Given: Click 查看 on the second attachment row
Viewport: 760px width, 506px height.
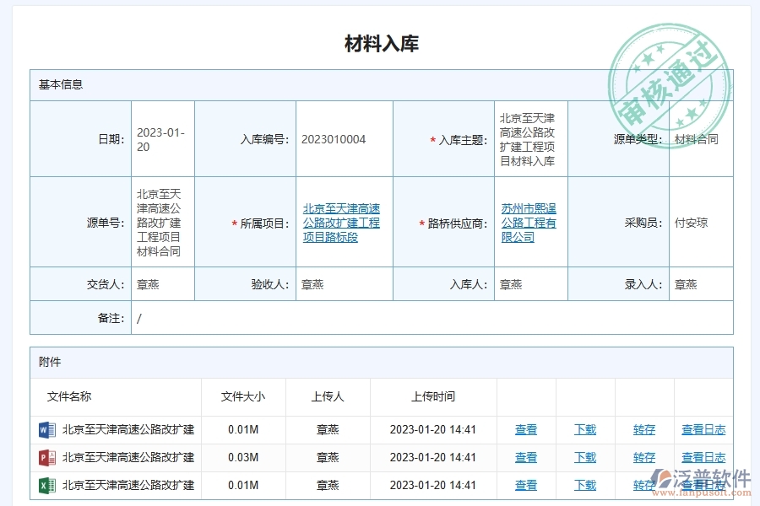Looking at the screenshot, I should tap(525, 457).
